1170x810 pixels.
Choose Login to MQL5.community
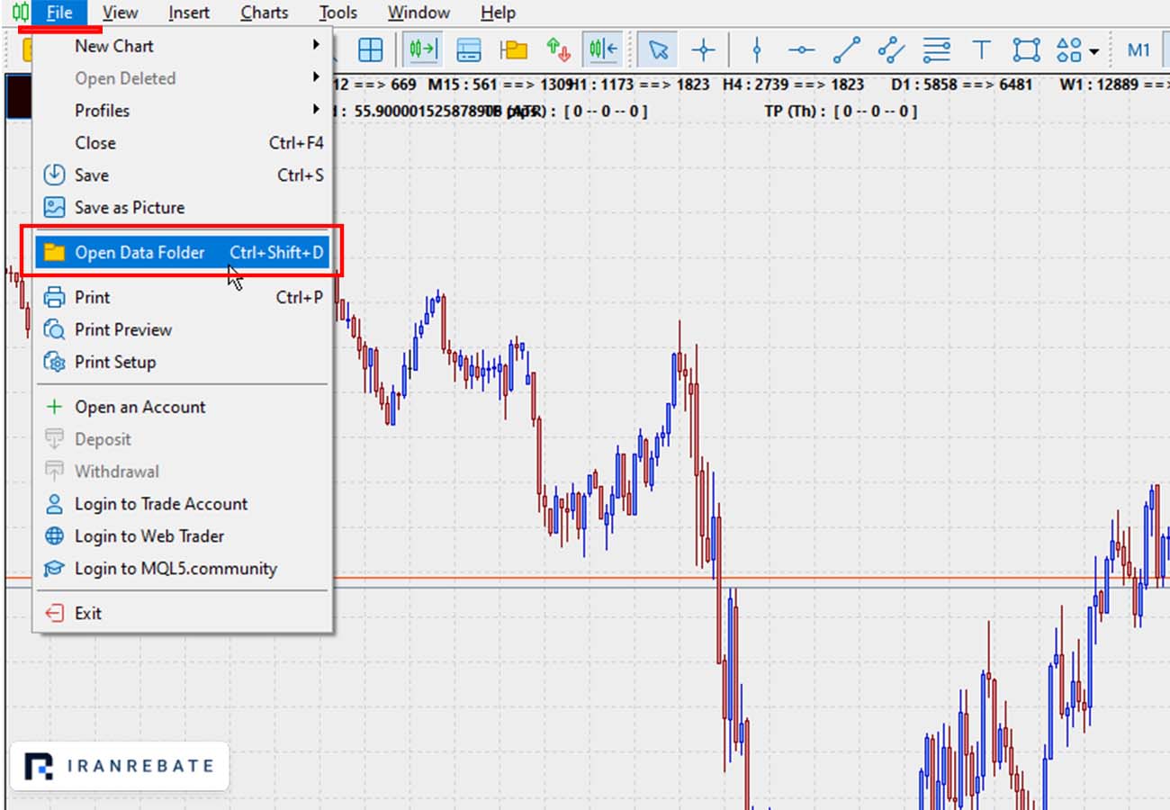tap(183, 570)
